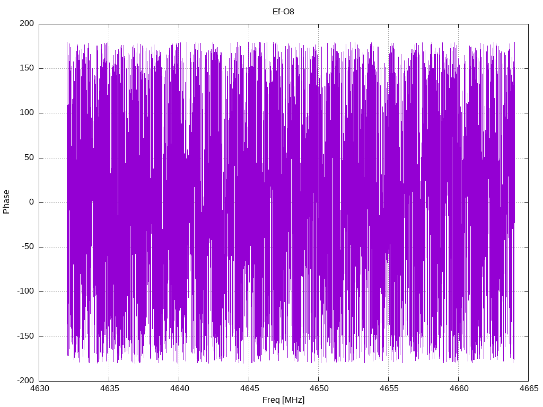Click y-axis tick label 50
Screen dimensions: 543x407
click(29, 157)
